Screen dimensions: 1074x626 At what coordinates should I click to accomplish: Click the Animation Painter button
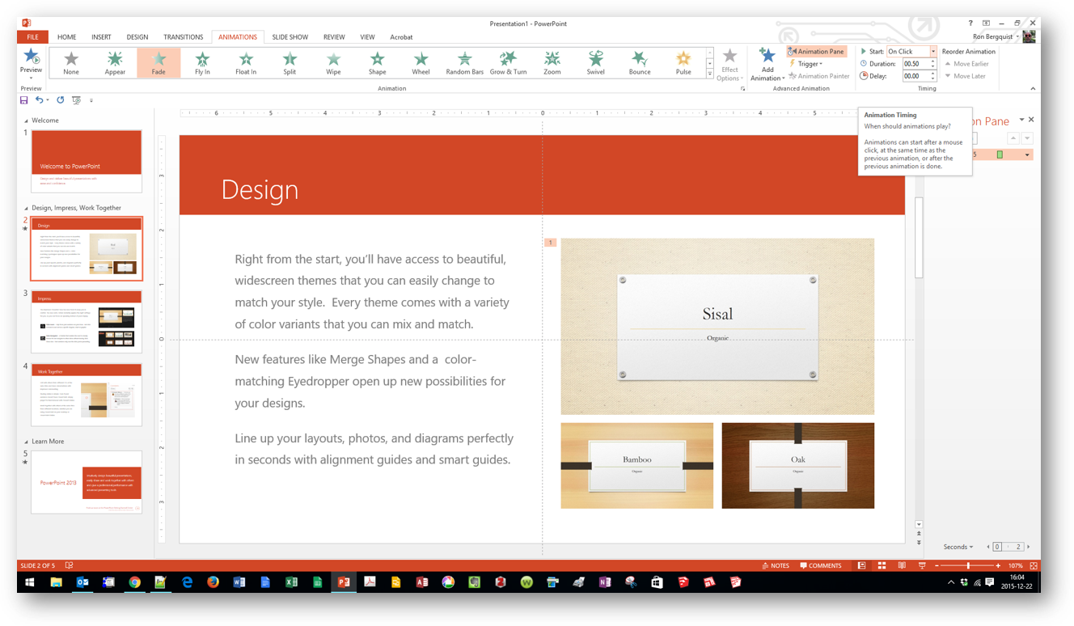(x=818, y=76)
